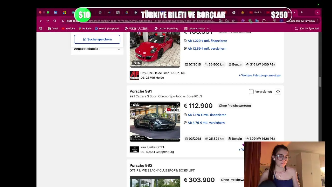
Task: Click Ab 1.174 € mtl. finanzieren link
Action: pos(207,115)
